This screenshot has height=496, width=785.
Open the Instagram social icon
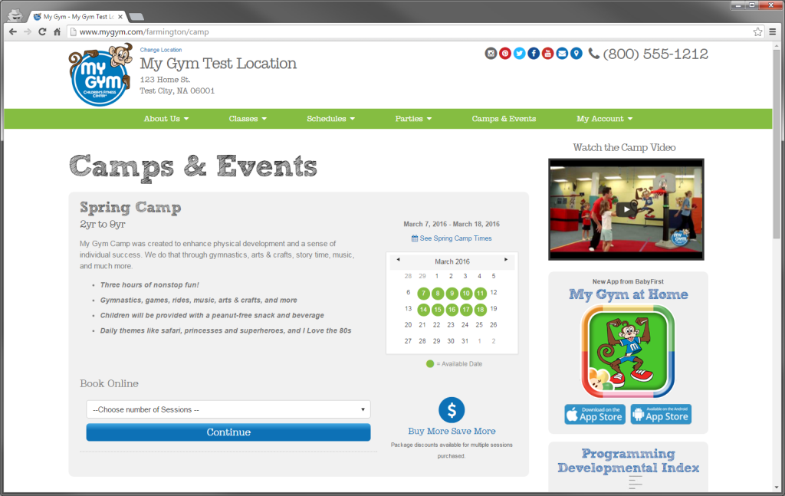pos(491,54)
